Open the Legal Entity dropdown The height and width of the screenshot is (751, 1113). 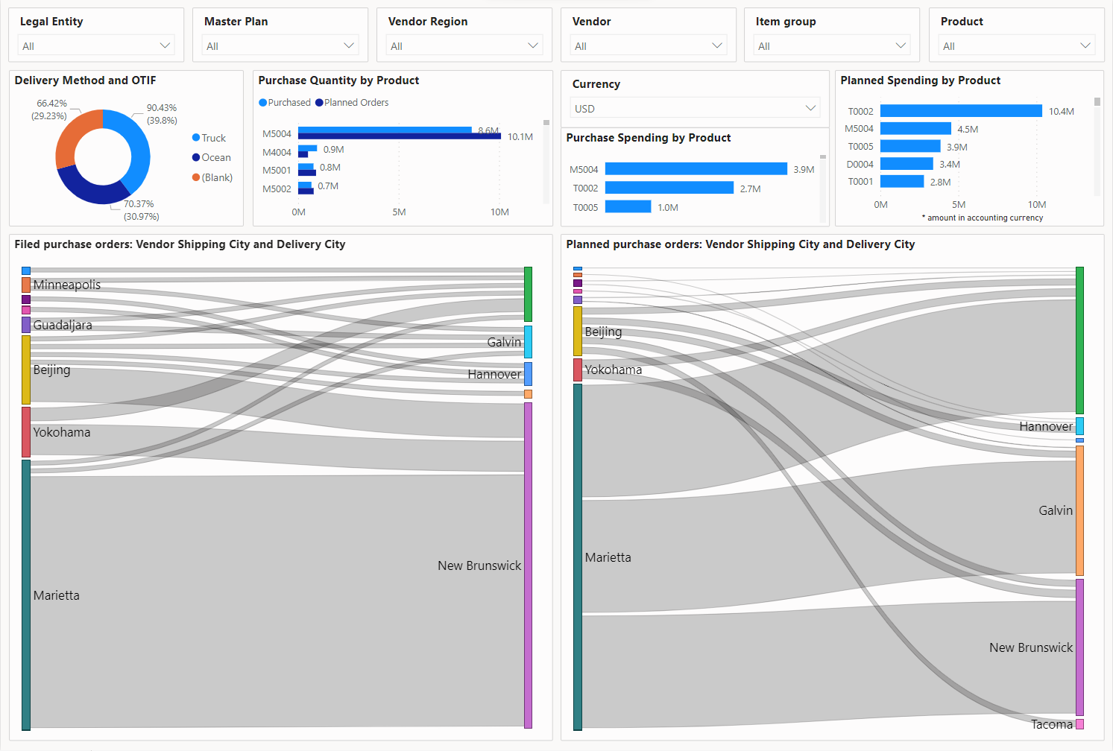click(96, 45)
